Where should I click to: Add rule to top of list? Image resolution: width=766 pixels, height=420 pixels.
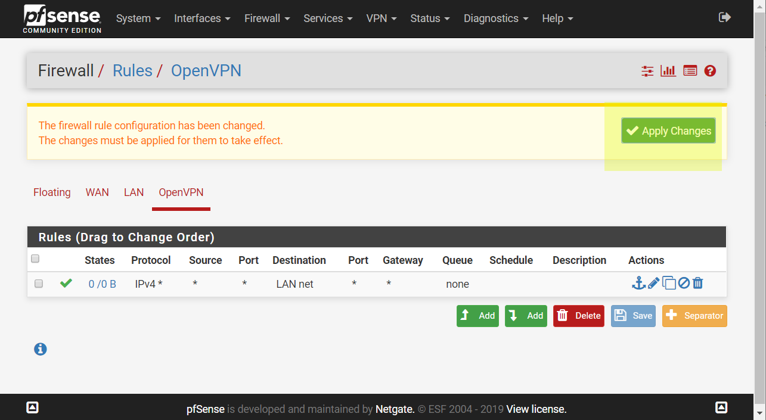477,316
